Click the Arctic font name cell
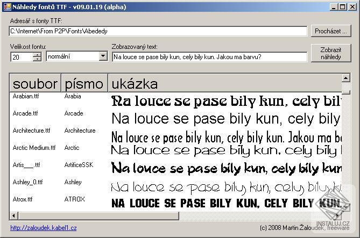Viewport: 360px width, 238px height. pos(72,148)
